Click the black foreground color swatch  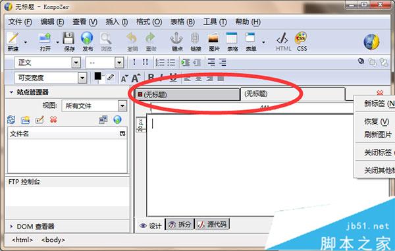[97, 76]
